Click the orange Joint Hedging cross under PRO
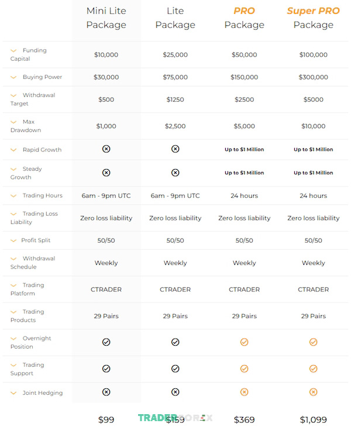Image resolution: width=351 pixels, height=427 pixels. point(245,392)
